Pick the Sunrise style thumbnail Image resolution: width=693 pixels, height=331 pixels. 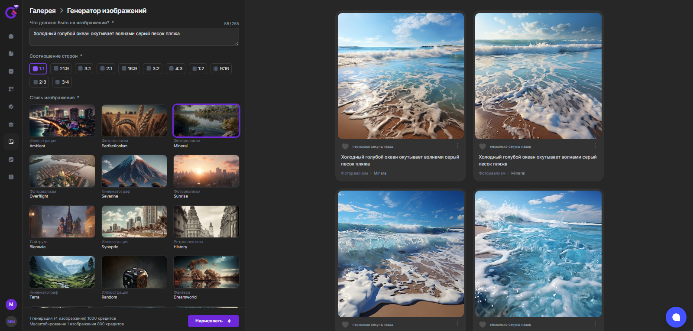pos(206,171)
